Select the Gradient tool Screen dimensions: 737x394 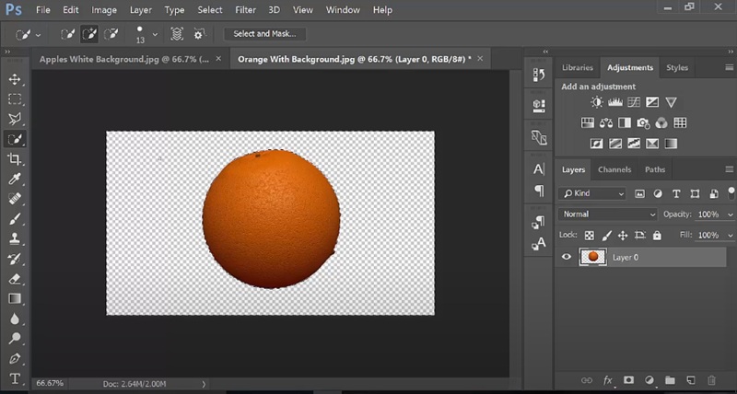(15, 298)
